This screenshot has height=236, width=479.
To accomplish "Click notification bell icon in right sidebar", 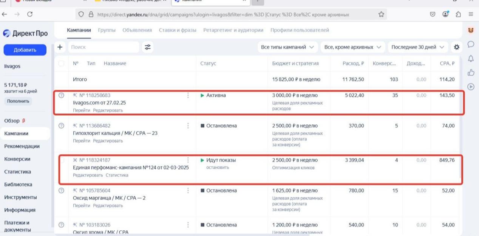I will click(x=471, y=58).
